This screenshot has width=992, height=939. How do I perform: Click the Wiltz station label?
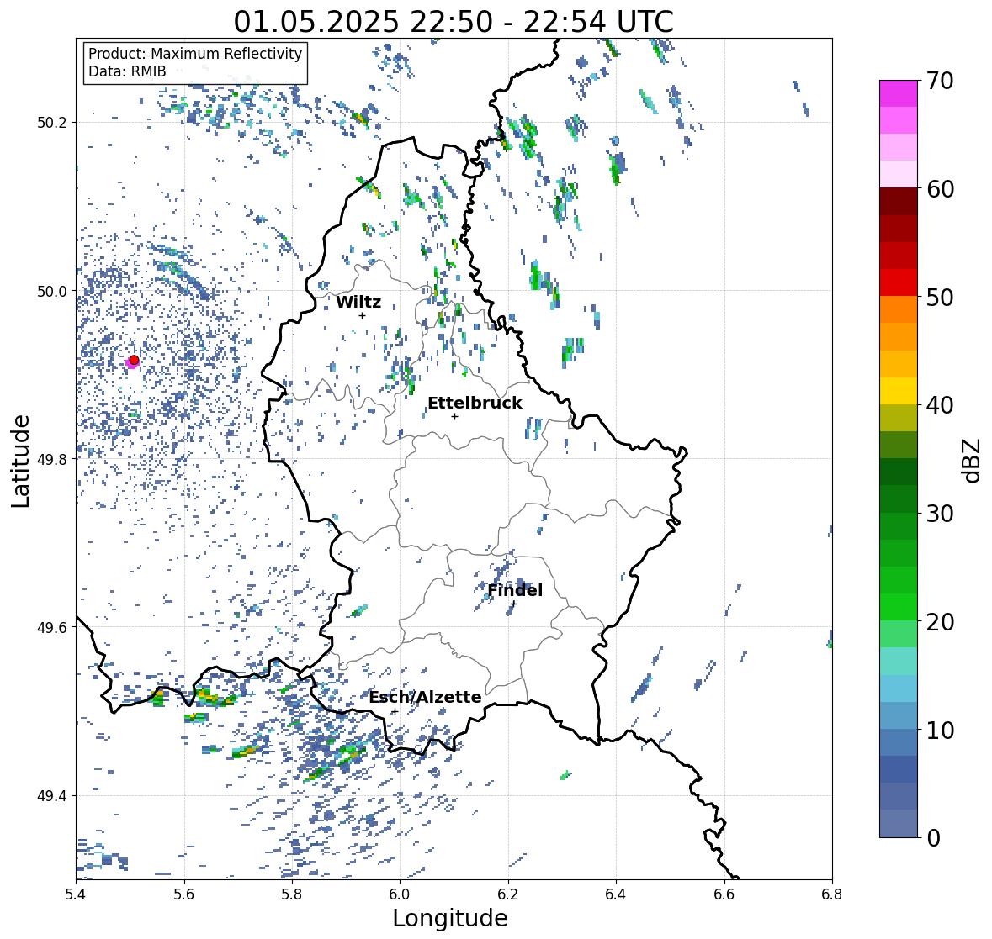358,302
